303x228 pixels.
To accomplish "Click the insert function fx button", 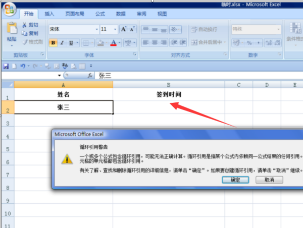I will pyautogui.click(x=90, y=76).
